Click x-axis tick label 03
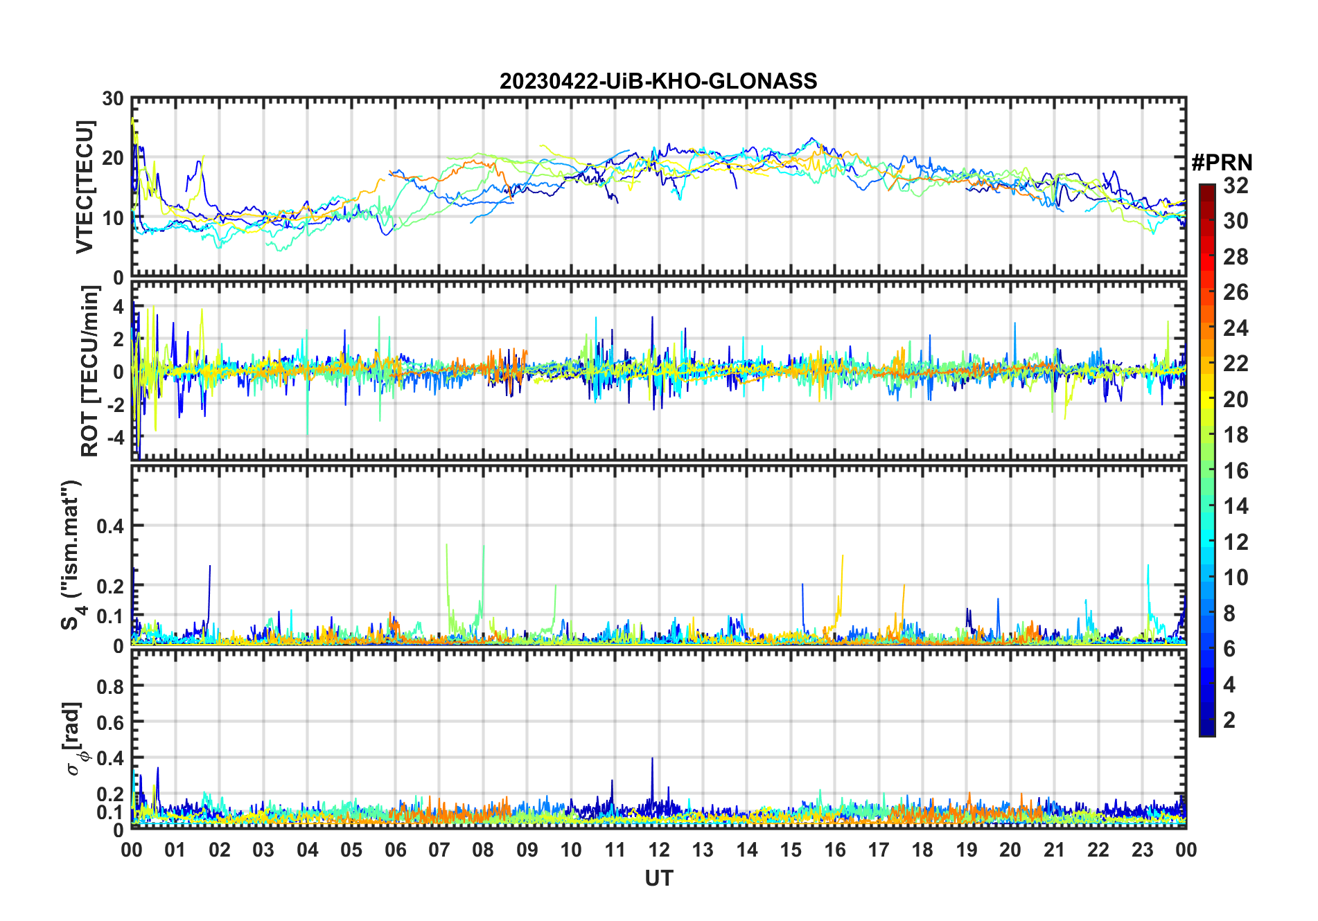 point(263,850)
